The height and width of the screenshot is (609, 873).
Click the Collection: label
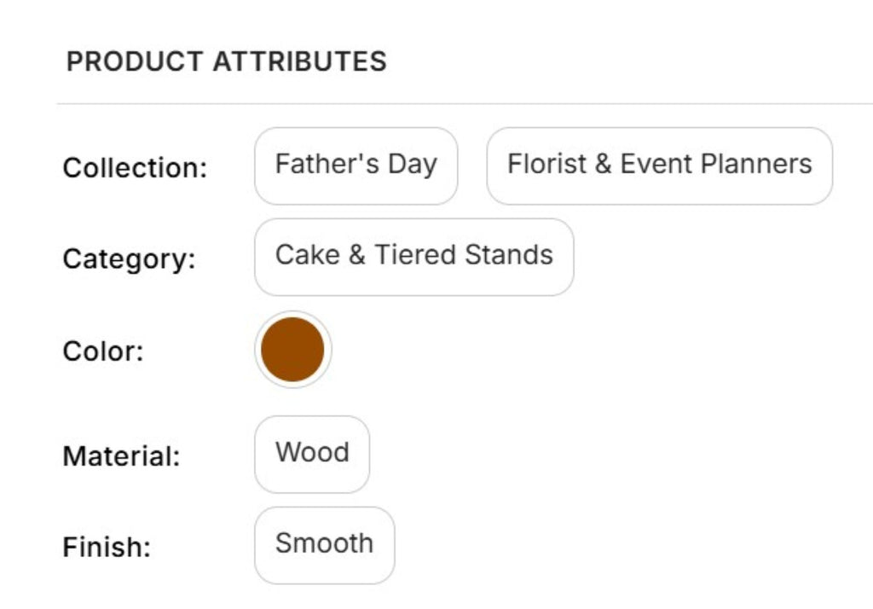[135, 168]
